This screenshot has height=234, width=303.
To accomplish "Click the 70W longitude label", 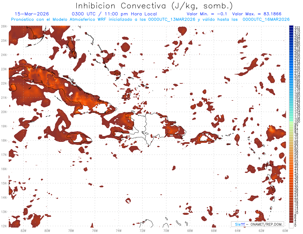I will click(x=166, y=230).
